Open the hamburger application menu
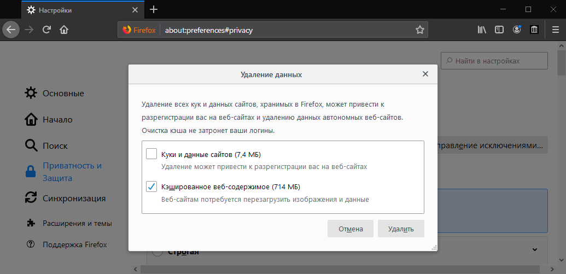 point(556,30)
